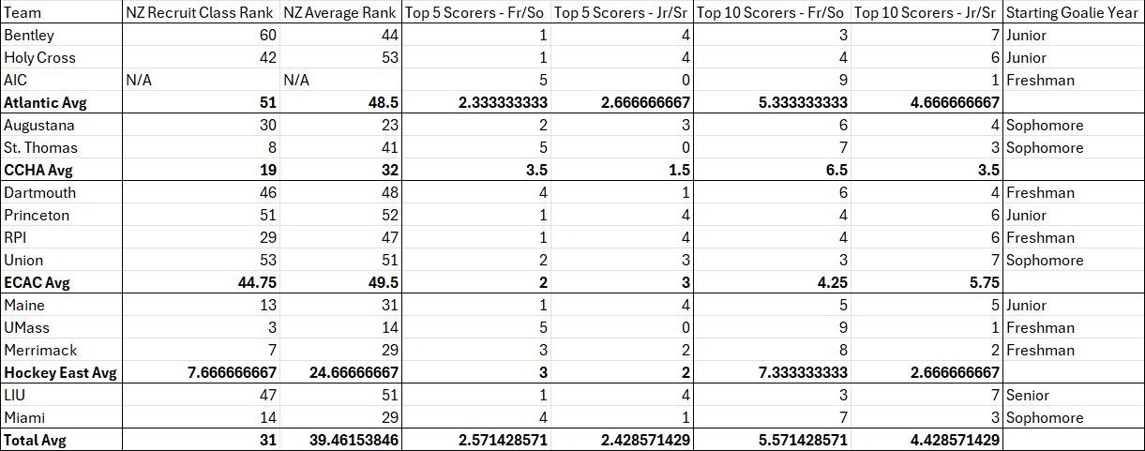The width and height of the screenshot is (1145, 451).
Task: Select Augustana's average rank 23
Action: click(x=341, y=126)
